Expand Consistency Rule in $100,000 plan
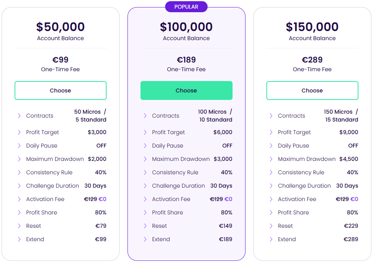373x262 pixels. pyautogui.click(x=145, y=172)
